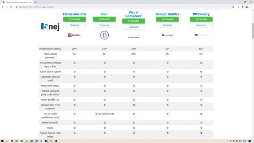Viewport: 254px width, 143px height.
Task: Go back using the browser back arrow
Action: click(3, 7)
